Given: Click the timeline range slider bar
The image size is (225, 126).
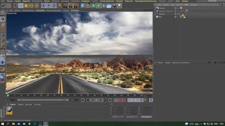Looking at the screenshot, I should pos(43,100).
